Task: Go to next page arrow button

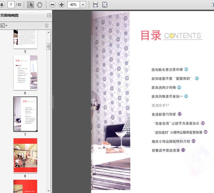Action: tap(2, 5)
